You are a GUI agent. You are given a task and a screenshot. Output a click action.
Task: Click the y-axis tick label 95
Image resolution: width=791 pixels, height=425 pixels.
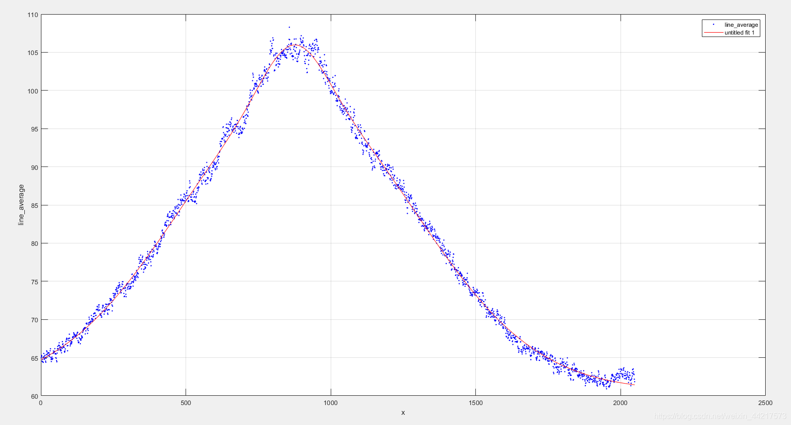pyautogui.click(x=34, y=129)
